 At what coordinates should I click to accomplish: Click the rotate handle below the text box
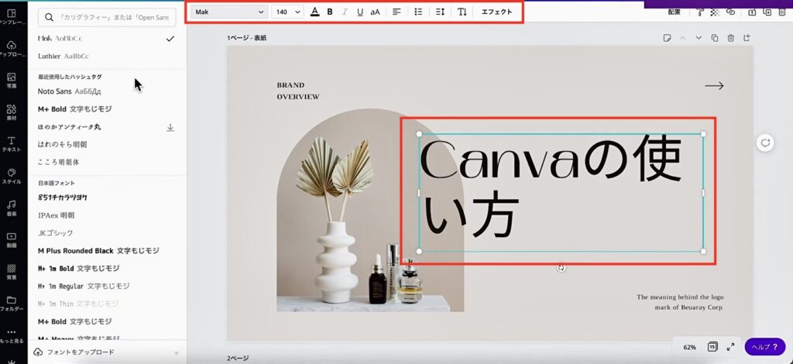click(x=561, y=268)
